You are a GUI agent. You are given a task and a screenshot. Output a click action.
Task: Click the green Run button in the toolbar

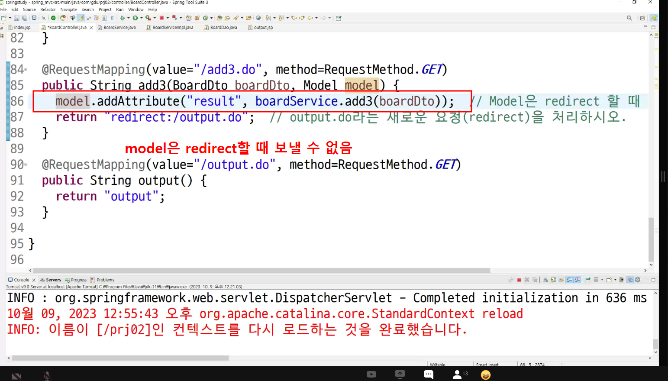135,18
